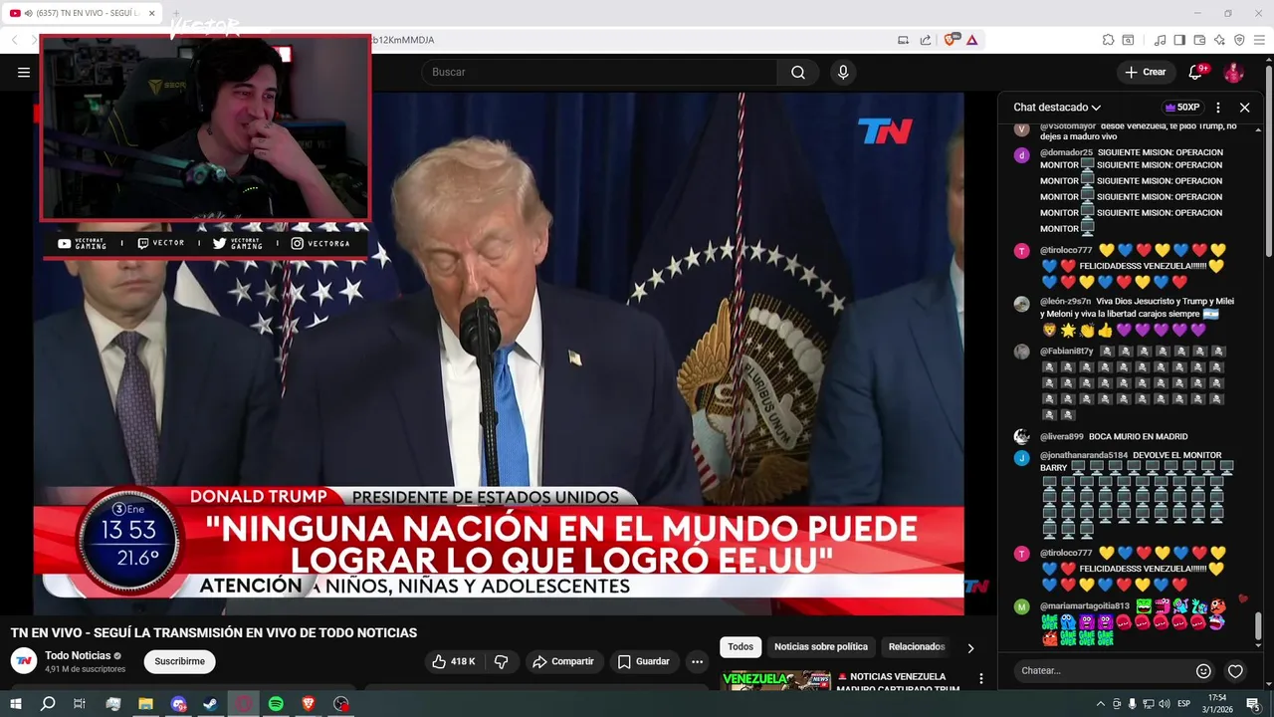Switch ESP input language indicator
Viewport: 1274px width, 717px height.
pyautogui.click(x=1184, y=704)
